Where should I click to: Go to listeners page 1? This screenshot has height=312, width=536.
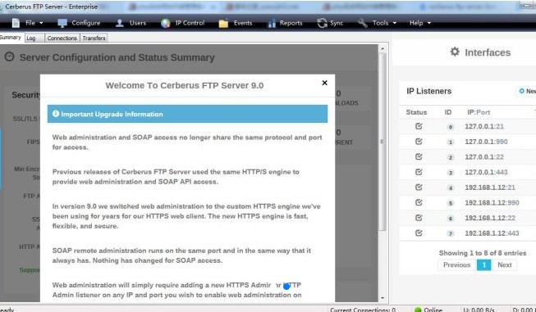click(x=483, y=265)
